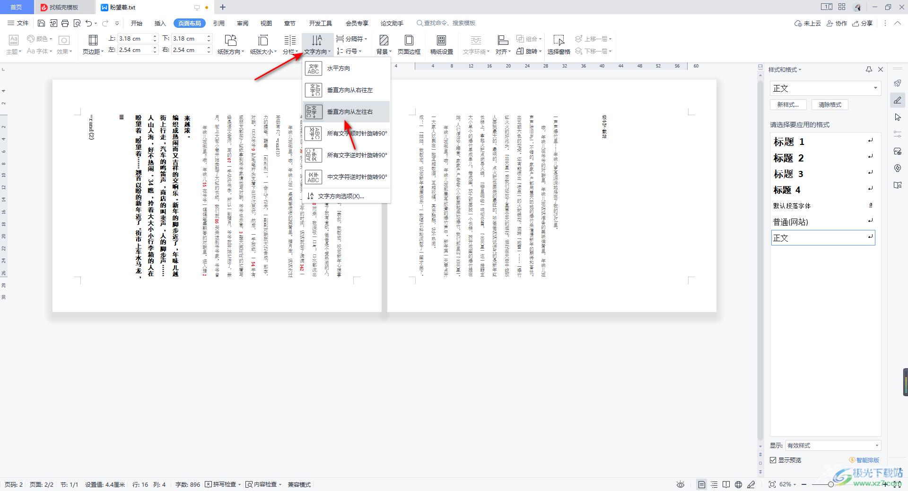The image size is (908, 491).
Task: Click the New Style button
Action: click(x=788, y=105)
